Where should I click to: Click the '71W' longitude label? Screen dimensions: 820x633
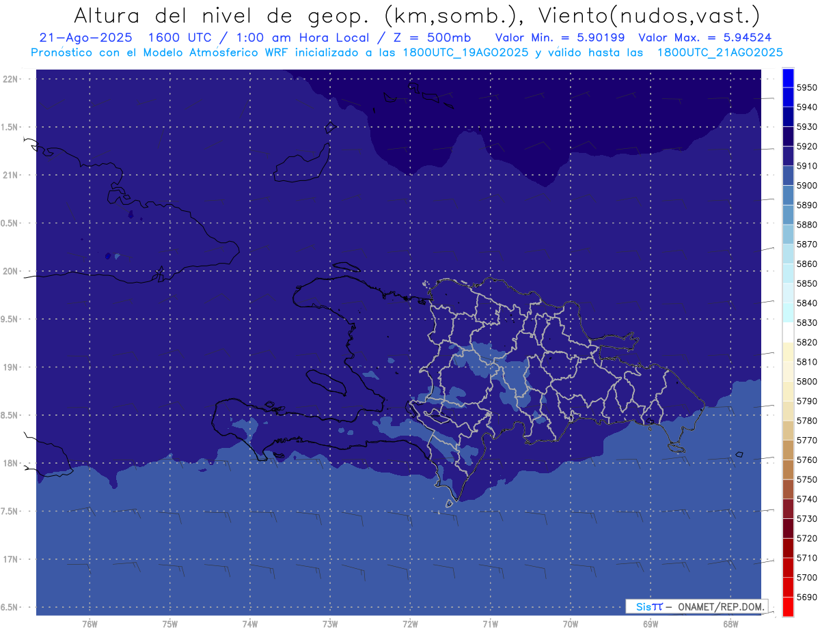pos(490,624)
